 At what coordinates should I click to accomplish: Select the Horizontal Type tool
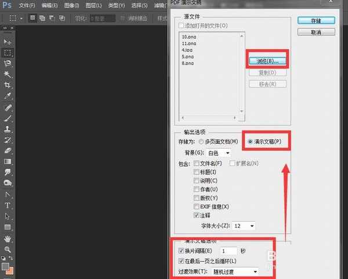(8, 205)
